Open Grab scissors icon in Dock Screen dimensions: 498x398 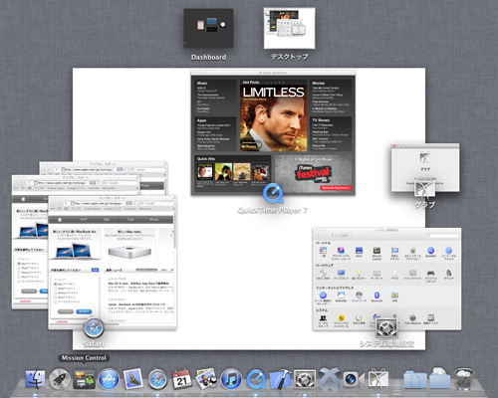pyautogui.click(x=378, y=379)
